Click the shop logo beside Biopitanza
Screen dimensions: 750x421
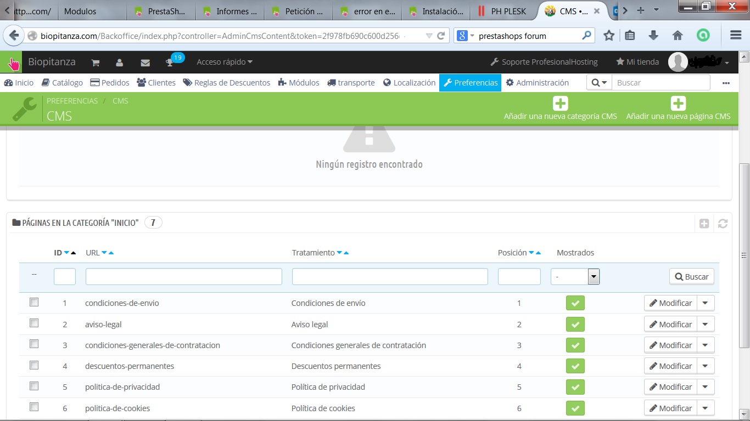point(12,62)
